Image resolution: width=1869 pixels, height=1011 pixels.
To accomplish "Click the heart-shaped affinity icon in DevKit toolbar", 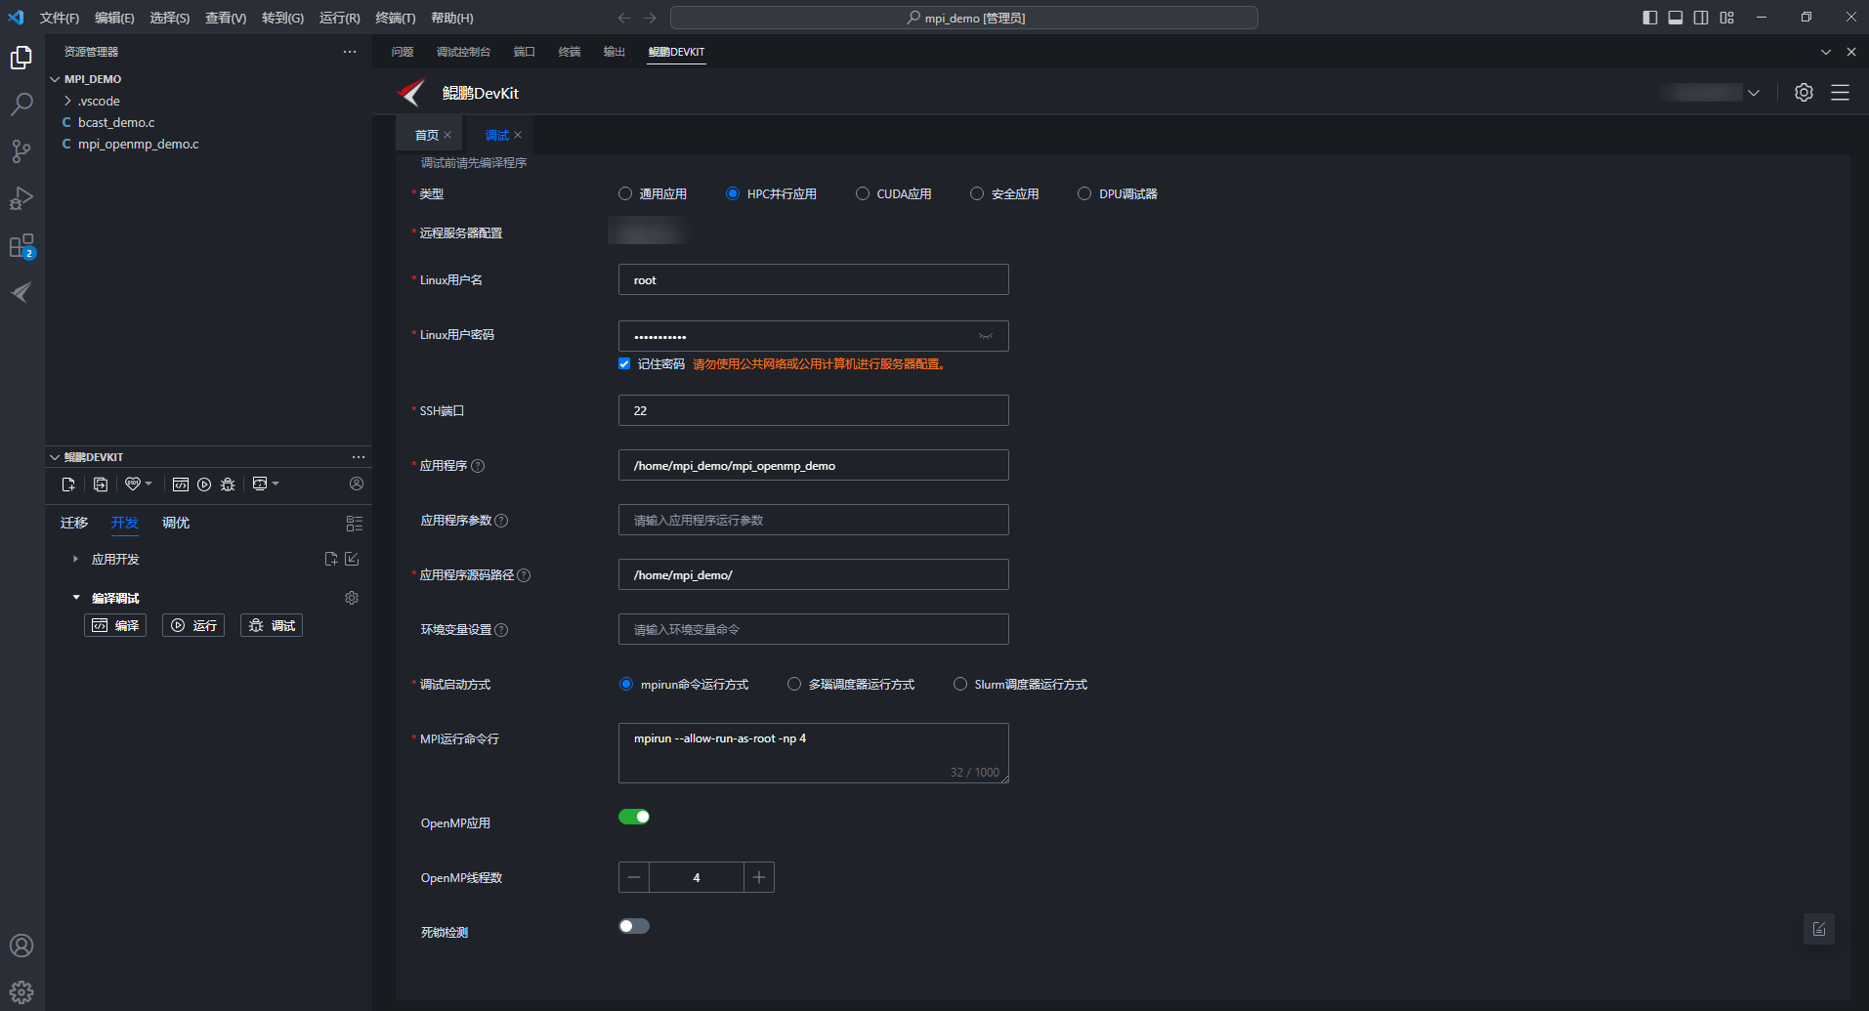I will pyautogui.click(x=133, y=484).
